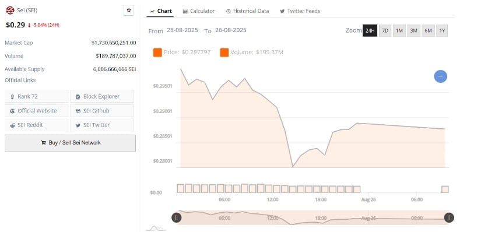The height and width of the screenshot is (232, 481).
Task: Toggle the orange Price series legend
Action: click(157, 52)
